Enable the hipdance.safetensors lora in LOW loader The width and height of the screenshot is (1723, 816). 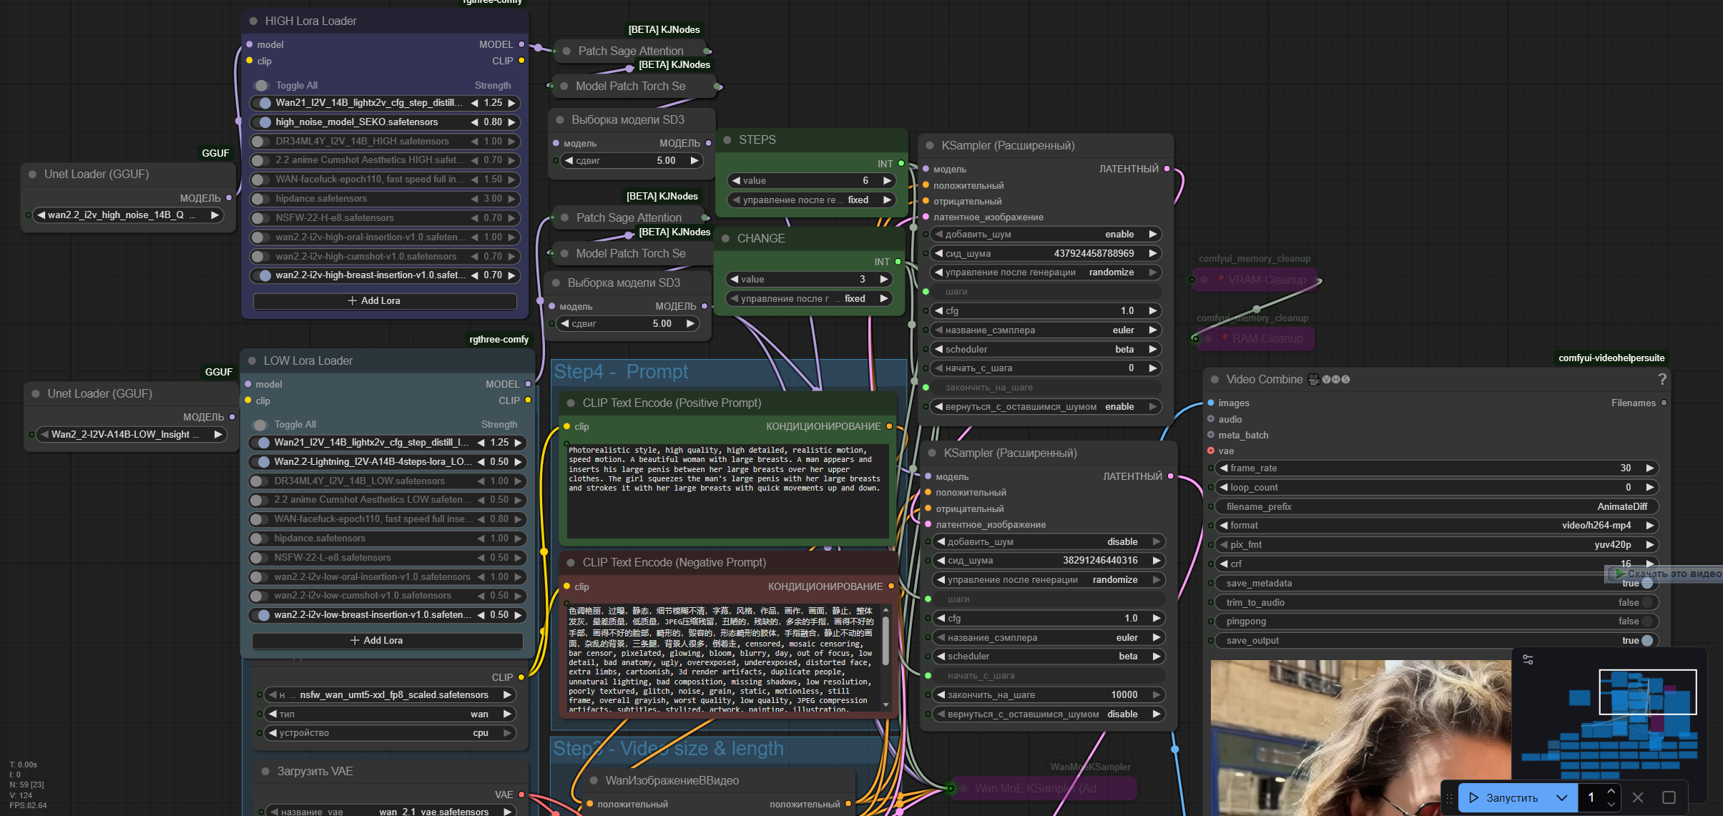tap(260, 539)
